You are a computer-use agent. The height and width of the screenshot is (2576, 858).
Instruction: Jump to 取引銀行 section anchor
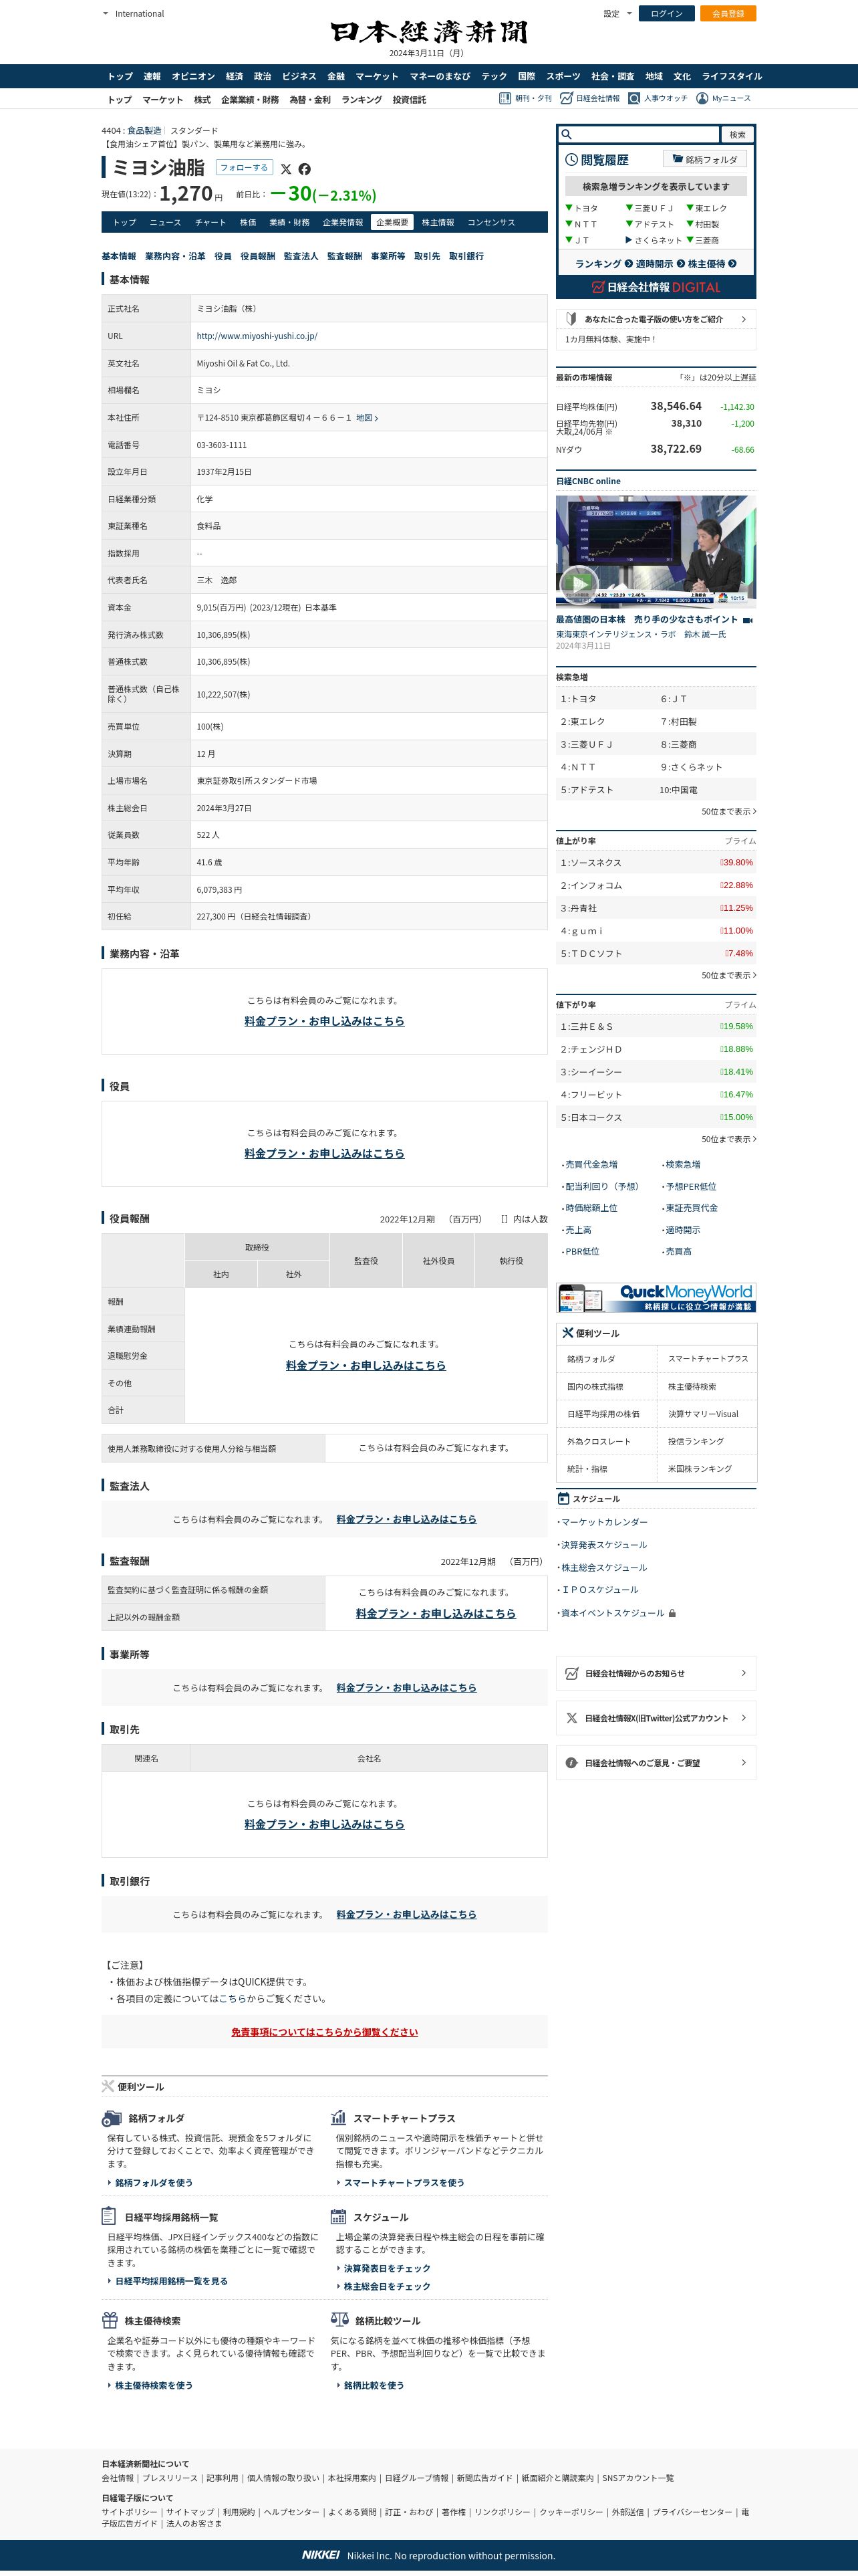tap(466, 256)
